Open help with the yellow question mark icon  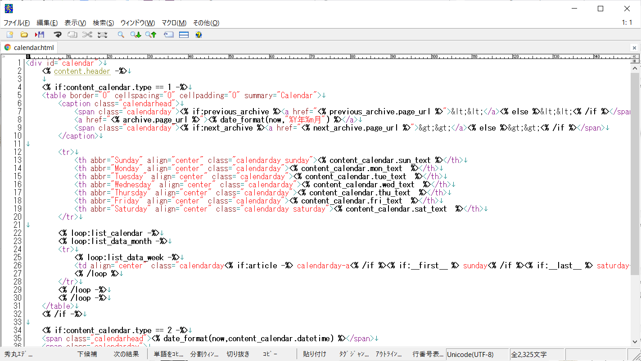pos(199,35)
